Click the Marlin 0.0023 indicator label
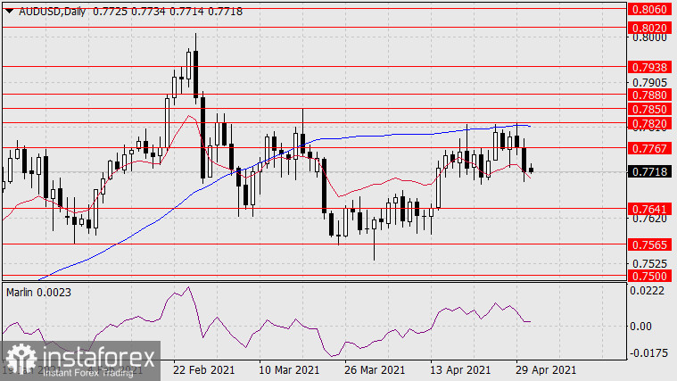This screenshot has width=677, height=381. (x=39, y=292)
